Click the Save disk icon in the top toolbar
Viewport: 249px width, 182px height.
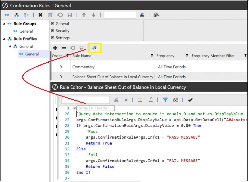(70, 15)
